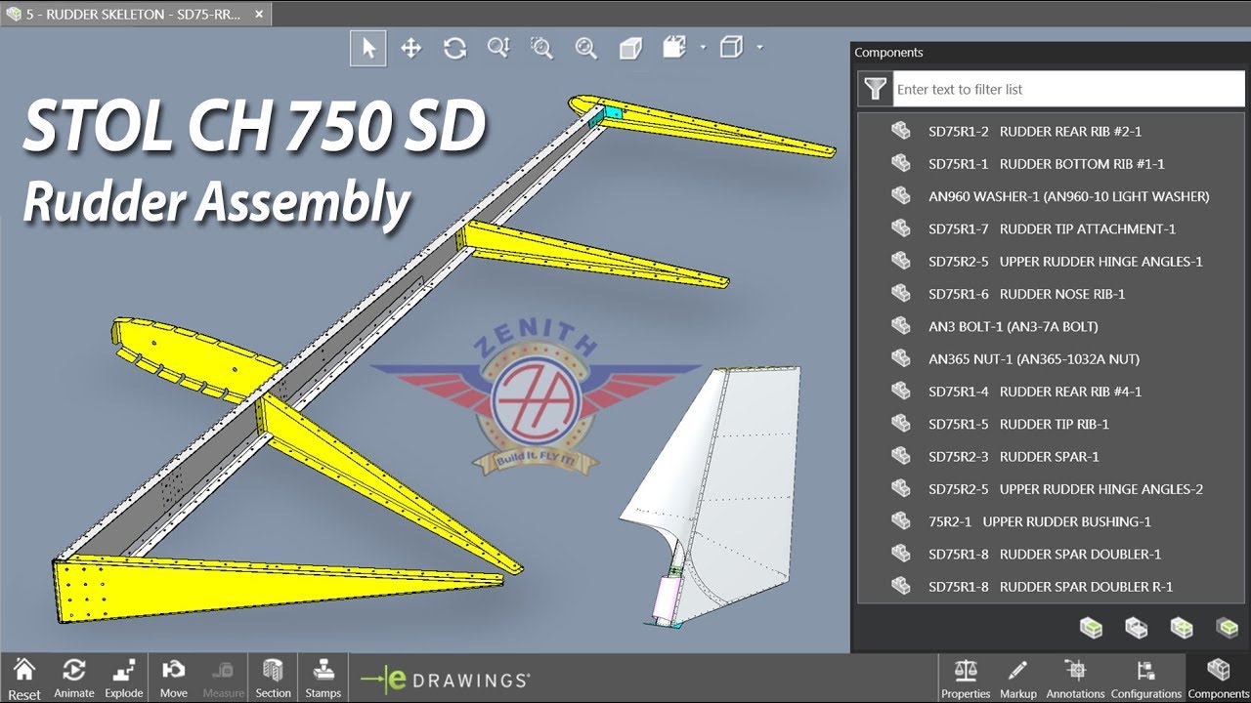Click the part icon beside RUDDER TIP RIB-1
The image size is (1251, 703).
(900, 423)
